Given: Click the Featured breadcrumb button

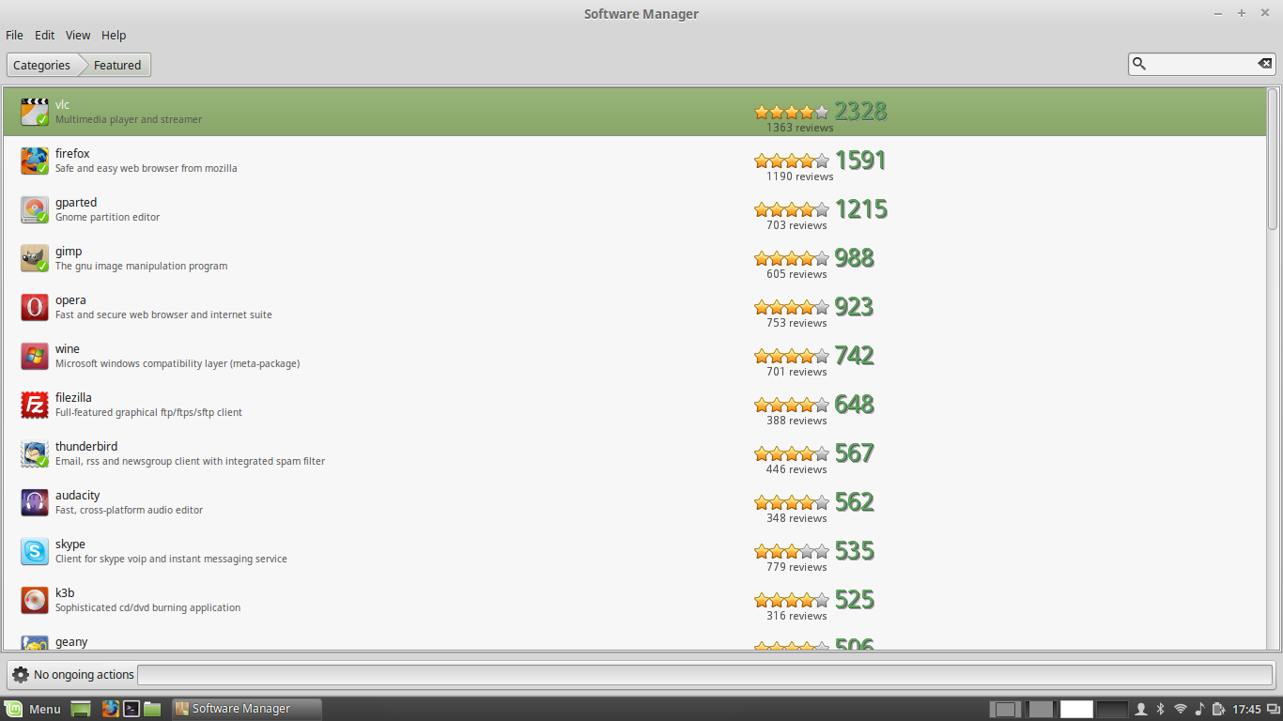Looking at the screenshot, I should pyautogui.click(x=116, y=65).
